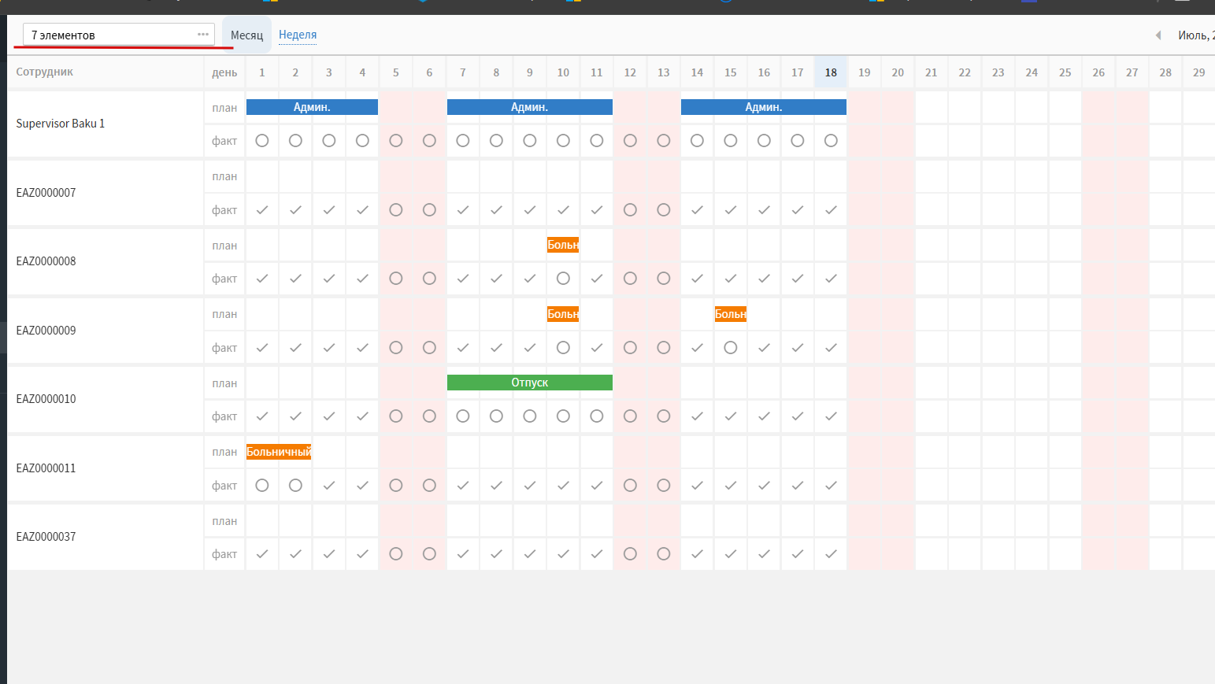Select employee EAZ0000008
This screenshot has width=1215, height=684.
click(x=46, y=261)
